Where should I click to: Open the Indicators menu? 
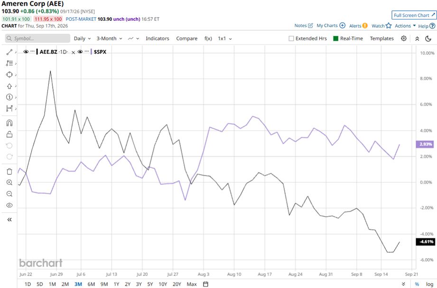pyautogui.click(x=158, y=39)
